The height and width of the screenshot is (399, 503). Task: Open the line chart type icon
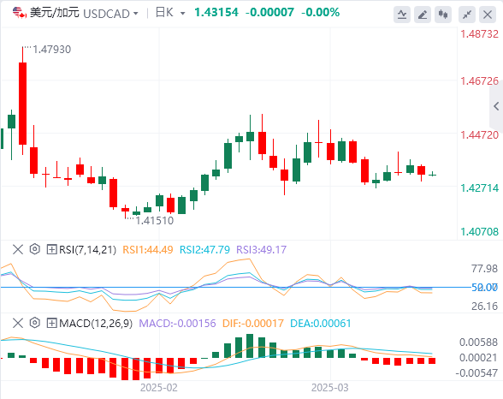(x=402, y=15)
